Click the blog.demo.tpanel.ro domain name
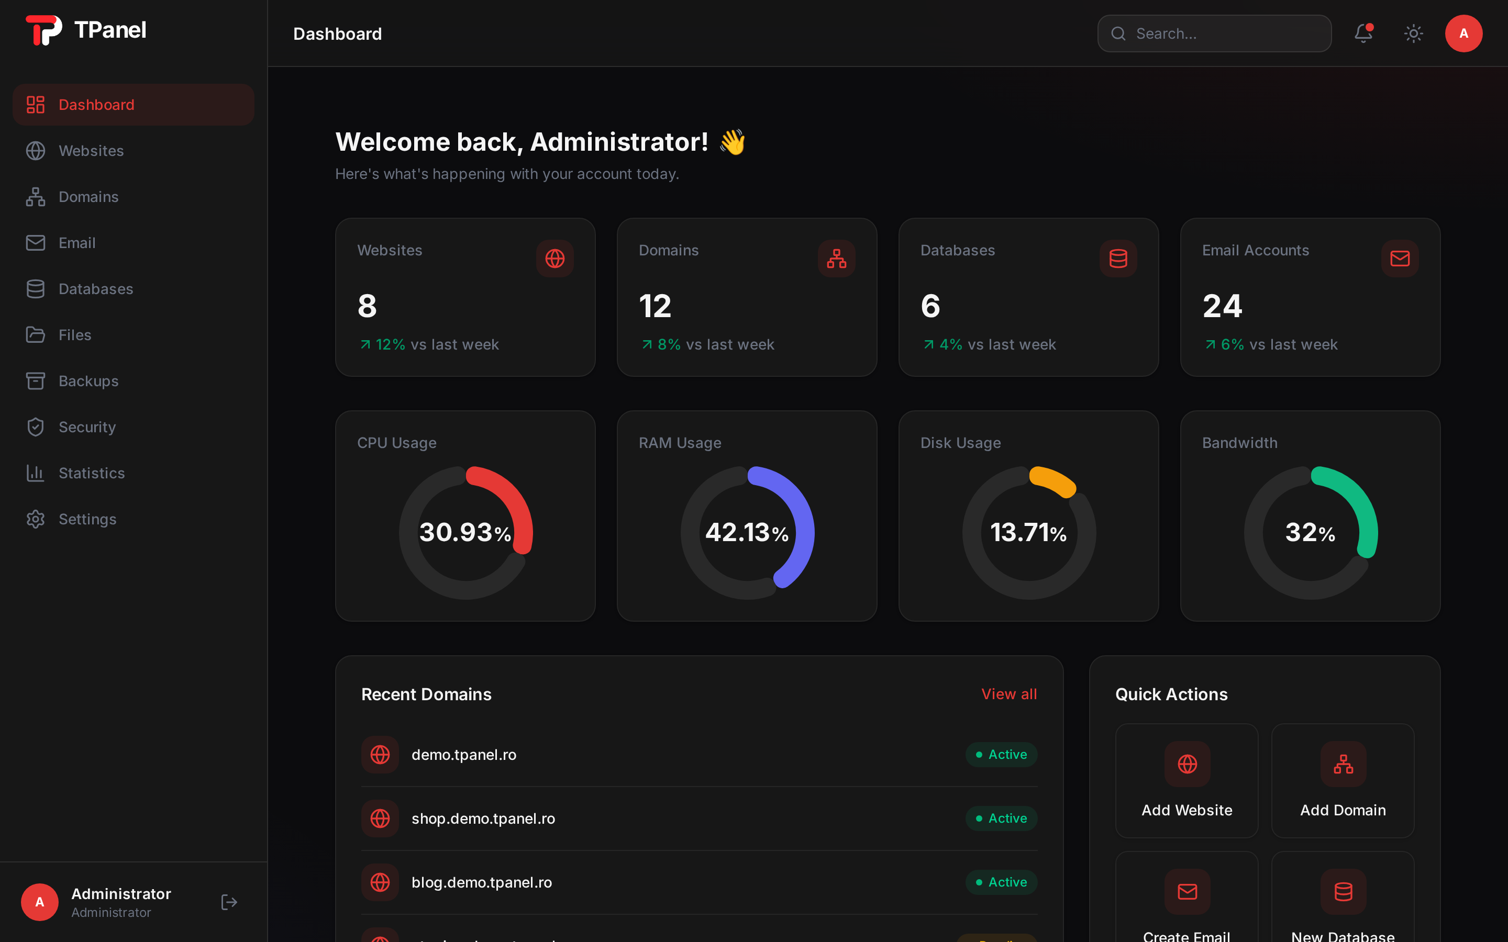 (x=482, y=882)
